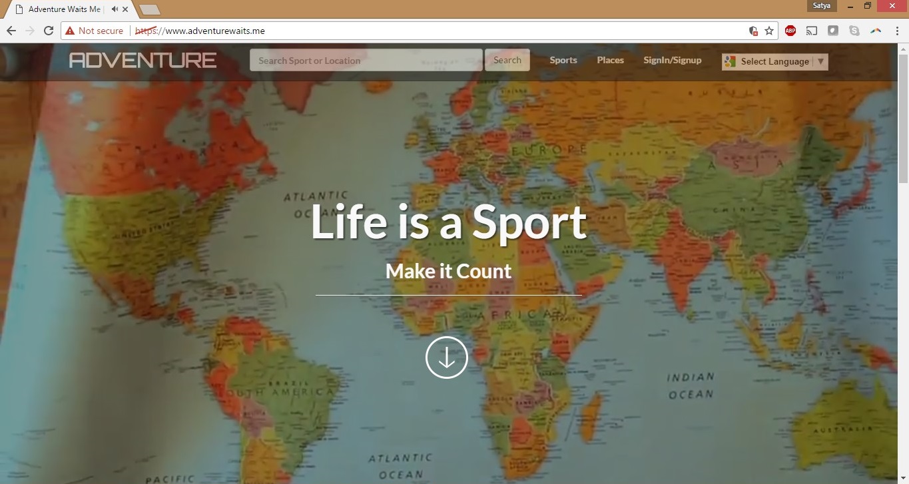Open a new tab with the new tab button
This screenshot has height=484, width=909.
coord(150,10)
